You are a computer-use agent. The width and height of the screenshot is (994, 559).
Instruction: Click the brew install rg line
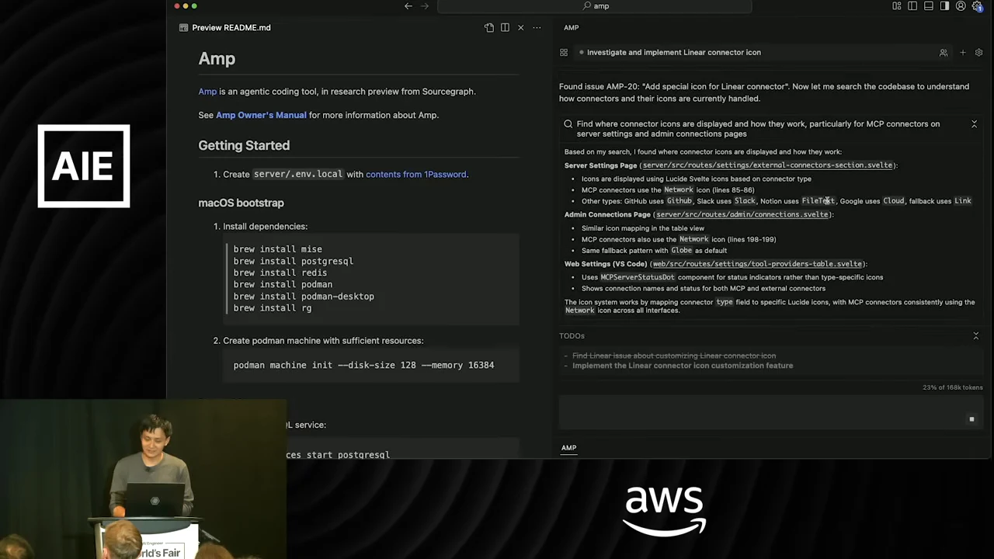(x=273, y=308)
